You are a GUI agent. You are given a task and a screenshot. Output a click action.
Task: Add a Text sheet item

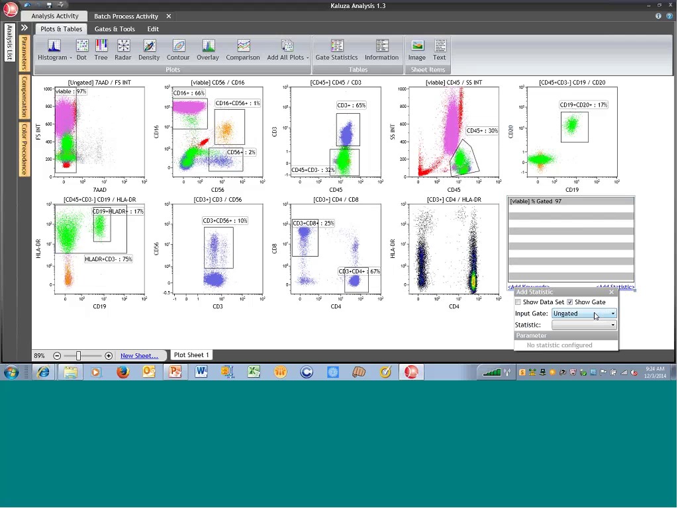pyautogui.click(x=440, y=50)
